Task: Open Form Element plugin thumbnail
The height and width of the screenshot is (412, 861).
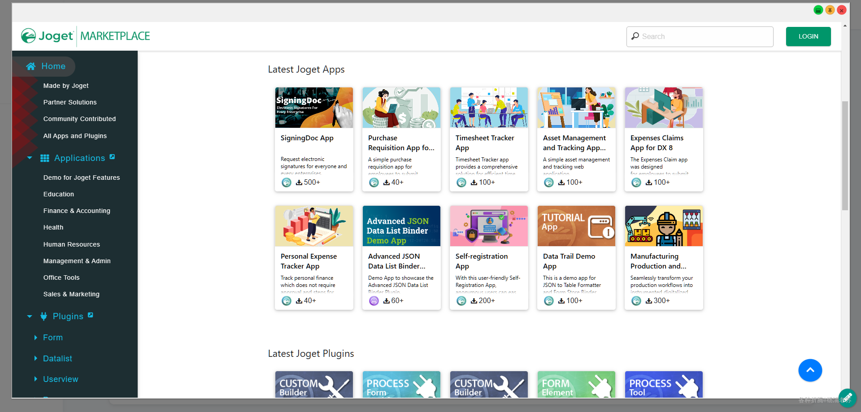Action: click(576, 384)
